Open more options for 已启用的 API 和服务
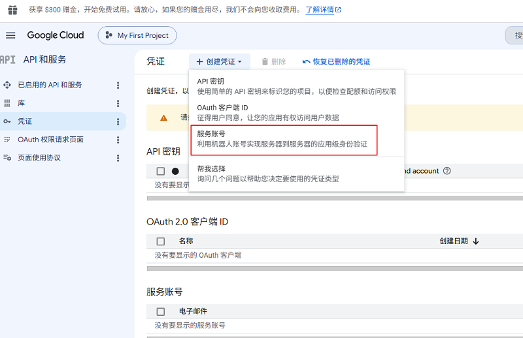This screenshot has height=338, width=523. [118, 85]
